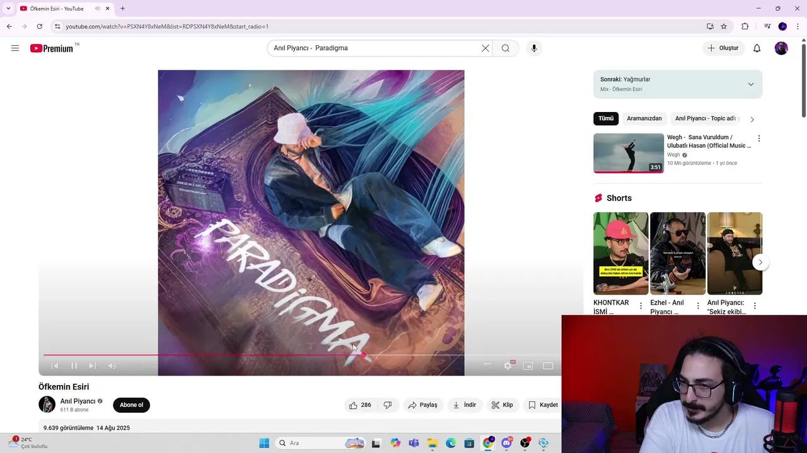Download the video with İndir
Viewport: 807px width, 453px height.
click(x=465, y=405)
